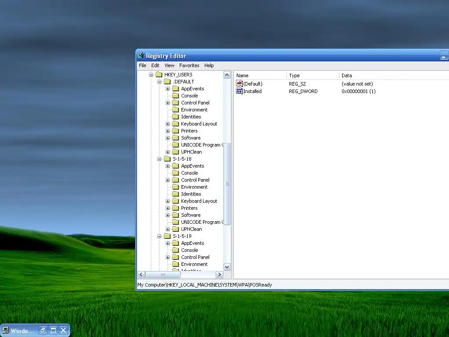Expand Printers under S-1-5-18
The image size is (449, 337).
click(168, 208)
